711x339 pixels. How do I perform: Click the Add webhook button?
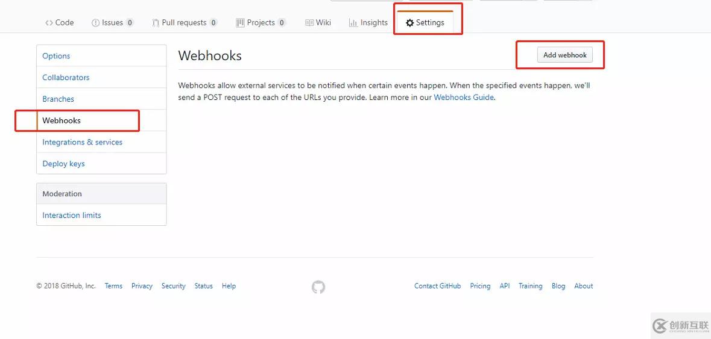pyautogui.click(x=564, y=55)
